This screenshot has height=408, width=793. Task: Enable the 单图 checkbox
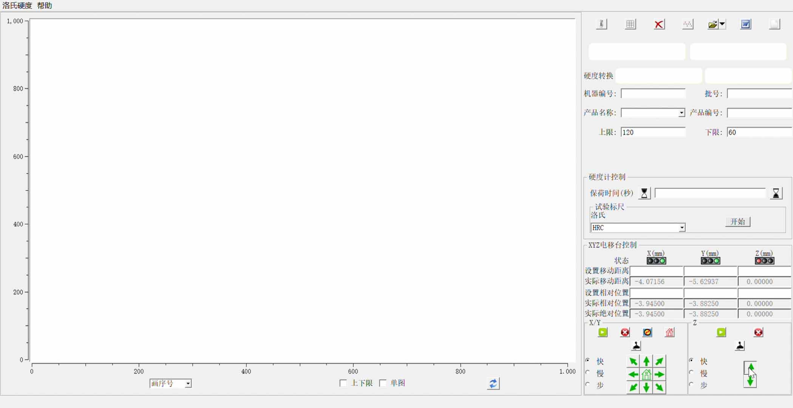point(383,383)
